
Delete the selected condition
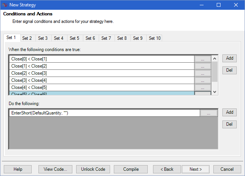click(230, 70)
